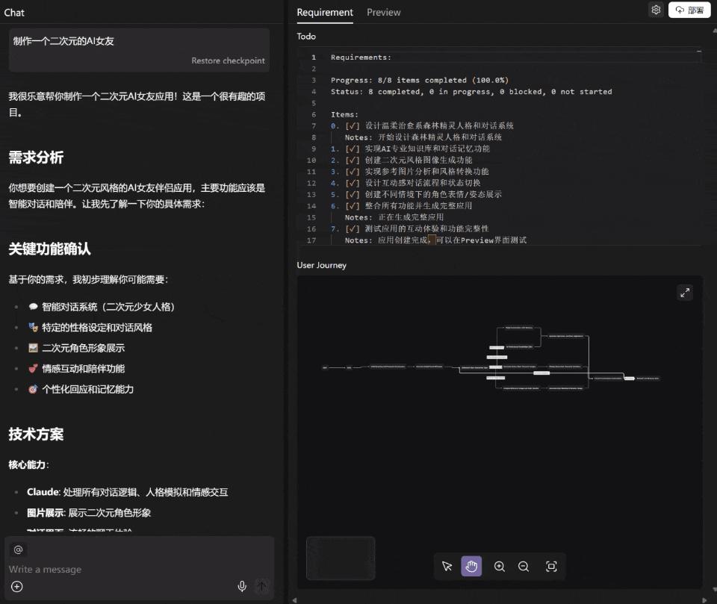
Task: Switch to the Preview tab
Action: click(x=383, y=12)
